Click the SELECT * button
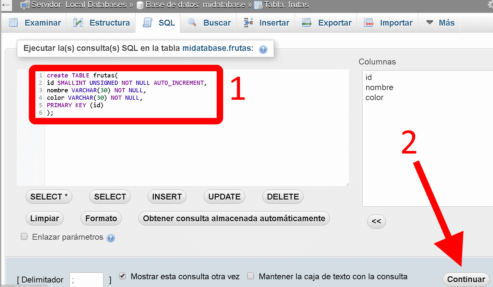This screenshot has width=493, height=287. [49, 197]
